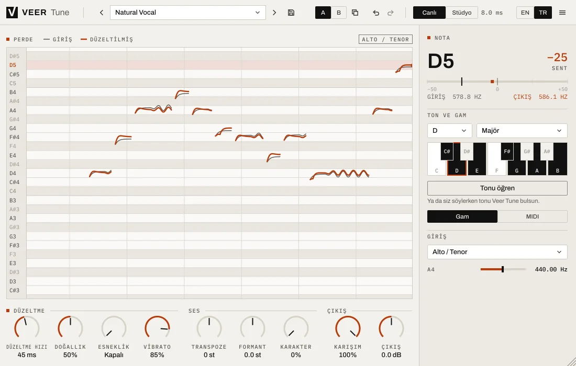This screenshot has width=576, height=366.
Task: Click the Düzeltme Hızı knob
Action: tap(27, 328)
